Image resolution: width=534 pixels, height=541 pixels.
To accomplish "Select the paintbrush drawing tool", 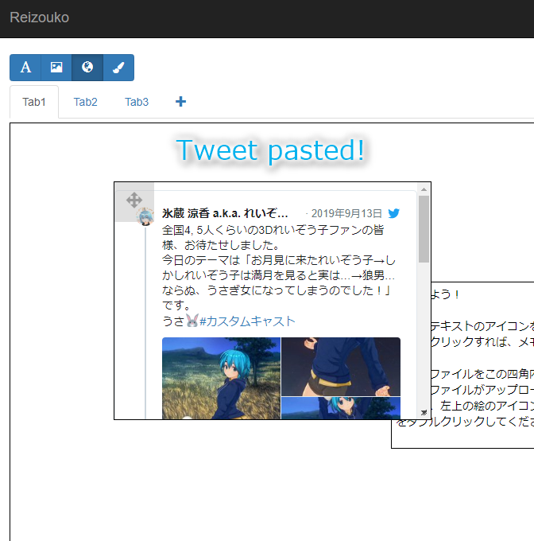I will point(118,68).
